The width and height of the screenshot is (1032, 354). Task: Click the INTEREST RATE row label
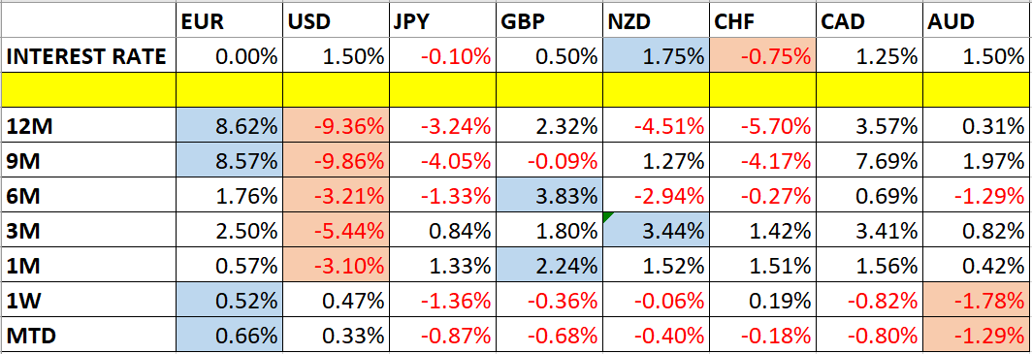click(89, 55)
